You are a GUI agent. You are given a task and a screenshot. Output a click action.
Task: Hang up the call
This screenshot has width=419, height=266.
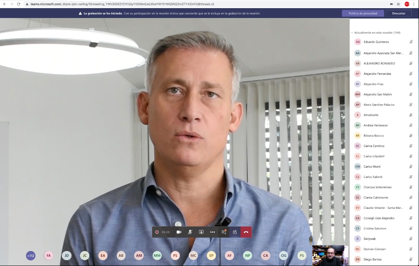pyautogui.click(x=246, y=232)
